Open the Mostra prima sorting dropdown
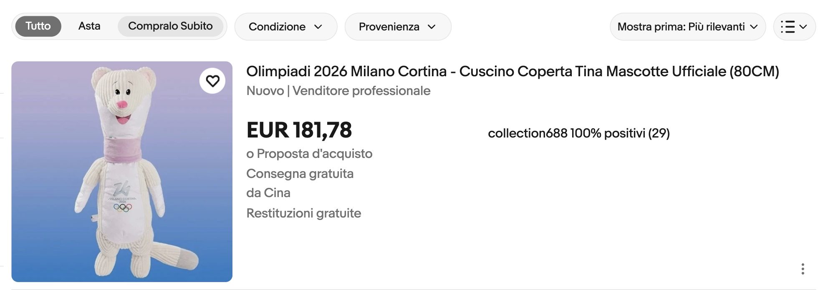The height and width of the screenshot is (290, 828). [x=687, y=27]
